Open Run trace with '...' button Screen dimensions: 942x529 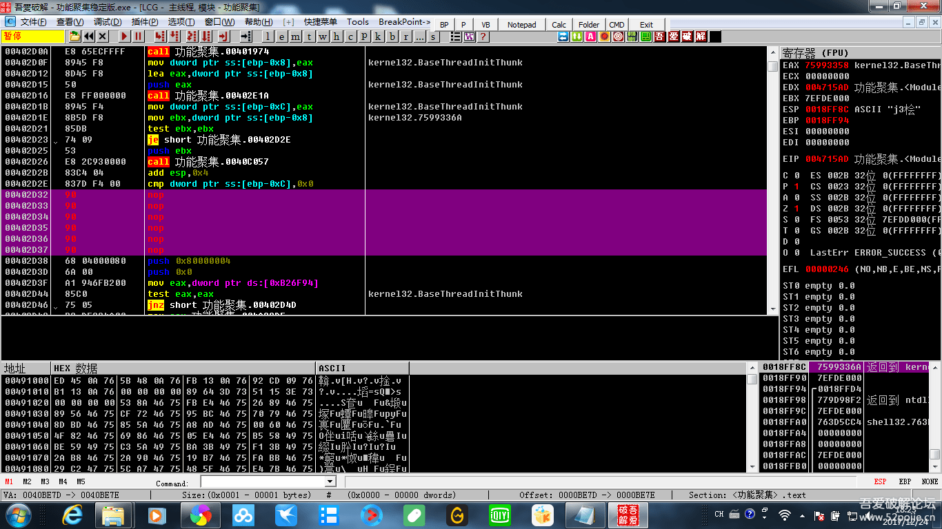[x=419, y=37]
